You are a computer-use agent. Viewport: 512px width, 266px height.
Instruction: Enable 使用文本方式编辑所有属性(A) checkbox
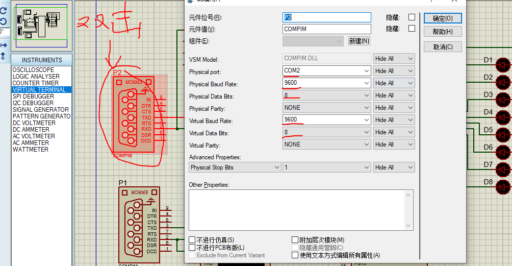coord(295,255)
